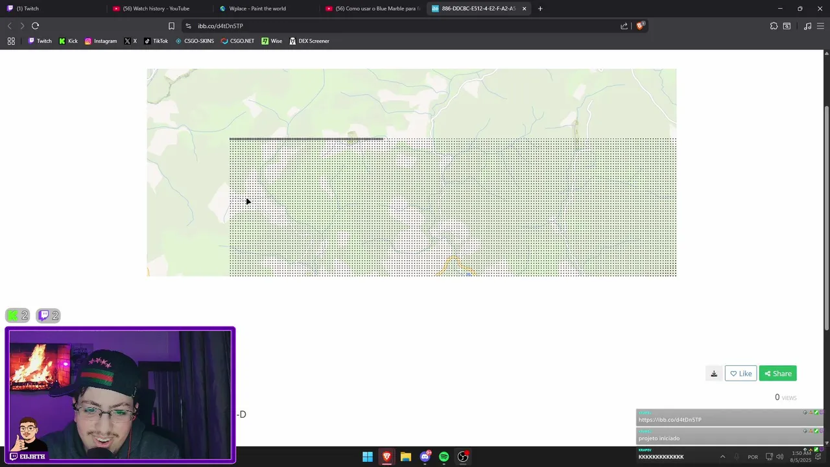Viewport: 830px width, 467px height.
Task: Open the clock showing 1:50 AM
Action: click(x=801, y=457)
